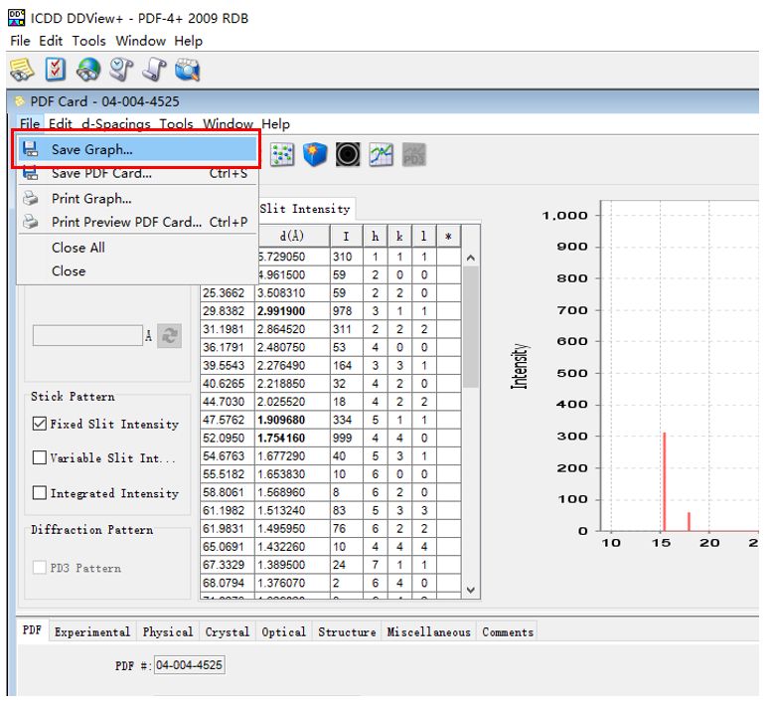Open the blue 3D cube structure icon
Viewport: 773px width, 708px height.
tap(315, 154)
